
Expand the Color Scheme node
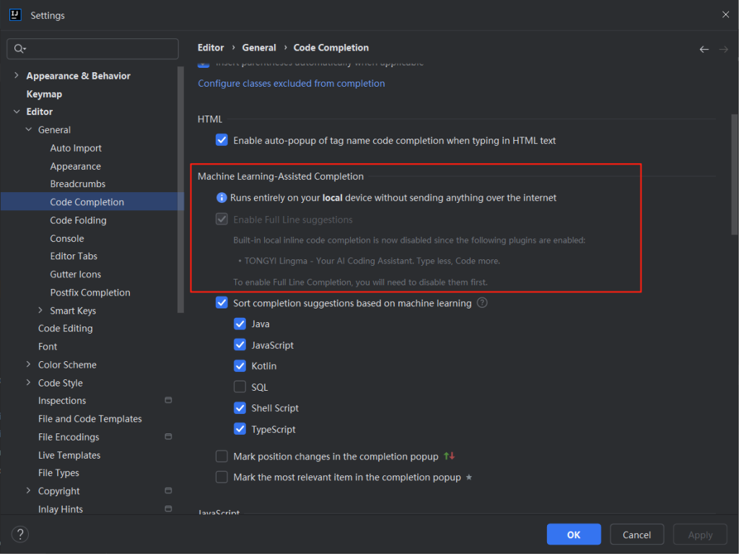[28, 365]
